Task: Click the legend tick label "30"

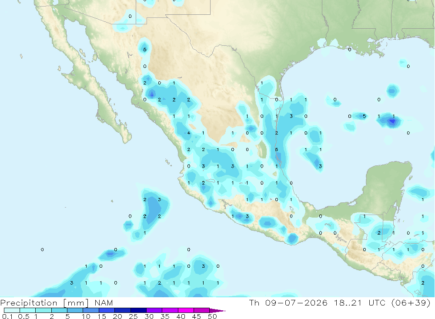Action: click(149, 316)
